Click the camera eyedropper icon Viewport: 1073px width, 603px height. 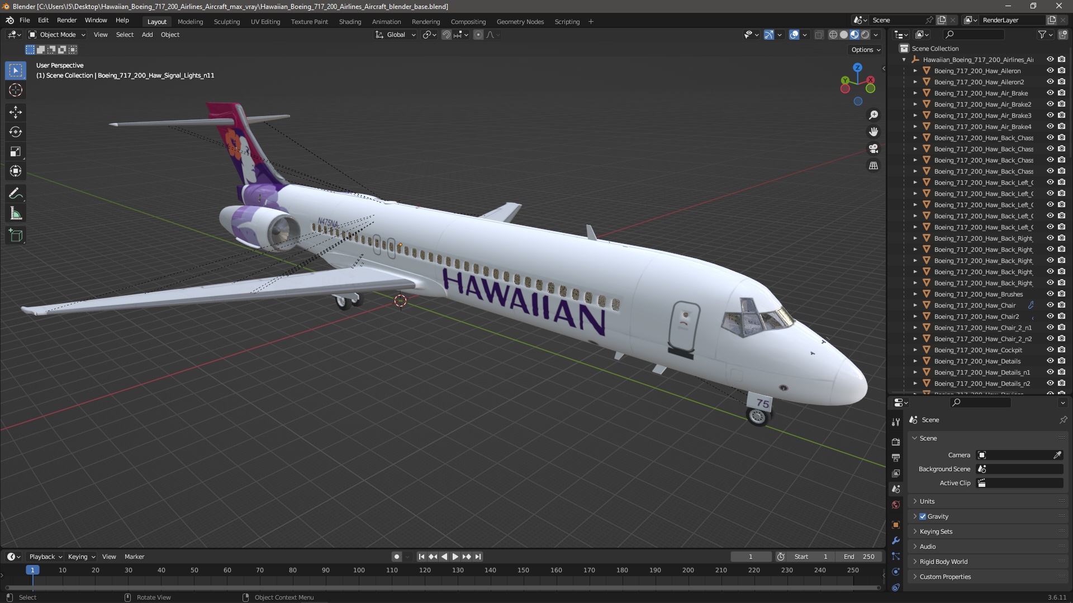coord(1057,455)
